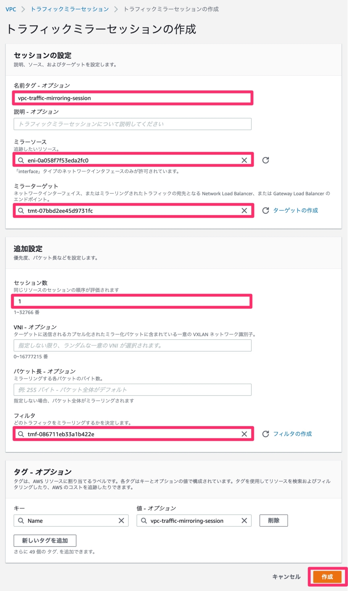
Task: Clear the mirror source field using the X icon
Action: pyautogui.click(x=245, y=160)
